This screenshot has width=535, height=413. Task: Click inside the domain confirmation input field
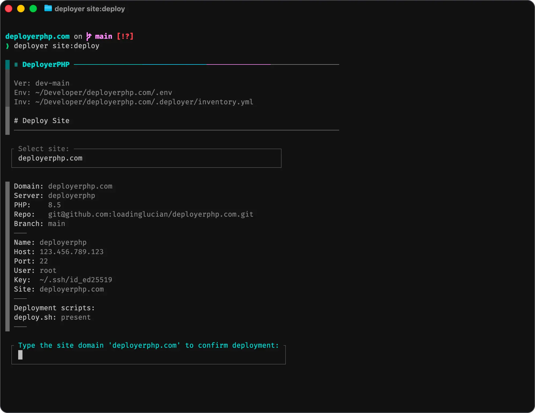148,355
